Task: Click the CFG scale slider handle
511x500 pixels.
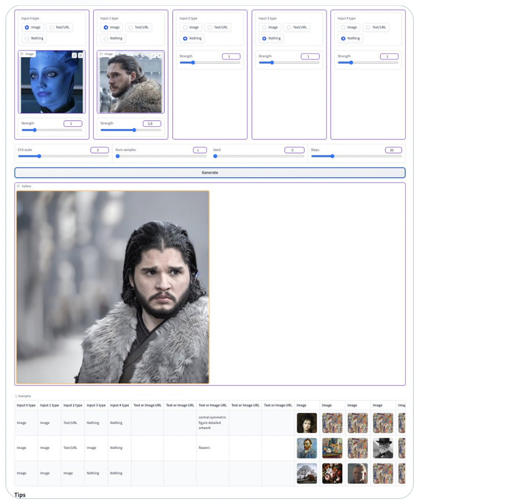Action: 39,156
